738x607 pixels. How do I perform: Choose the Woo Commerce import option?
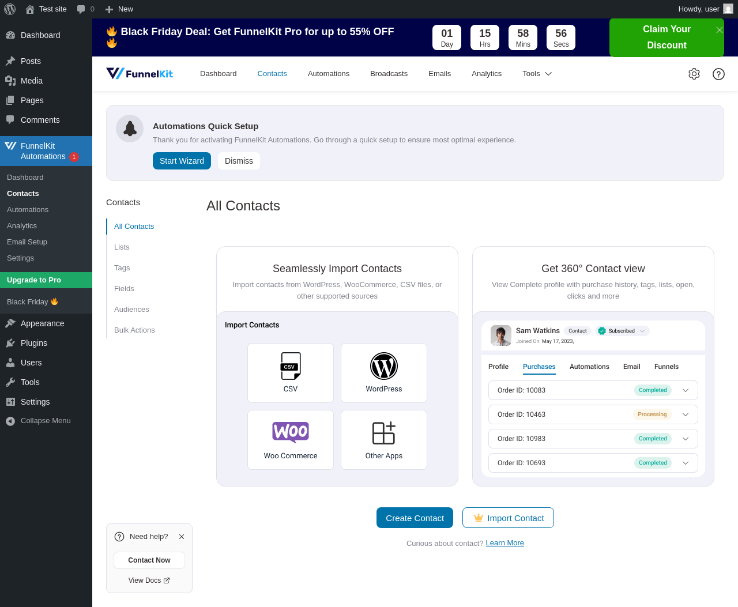tap(291, 440)
